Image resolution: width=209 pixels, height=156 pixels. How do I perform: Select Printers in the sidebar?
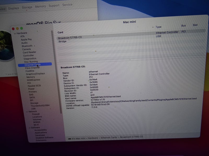coord(32,92)
